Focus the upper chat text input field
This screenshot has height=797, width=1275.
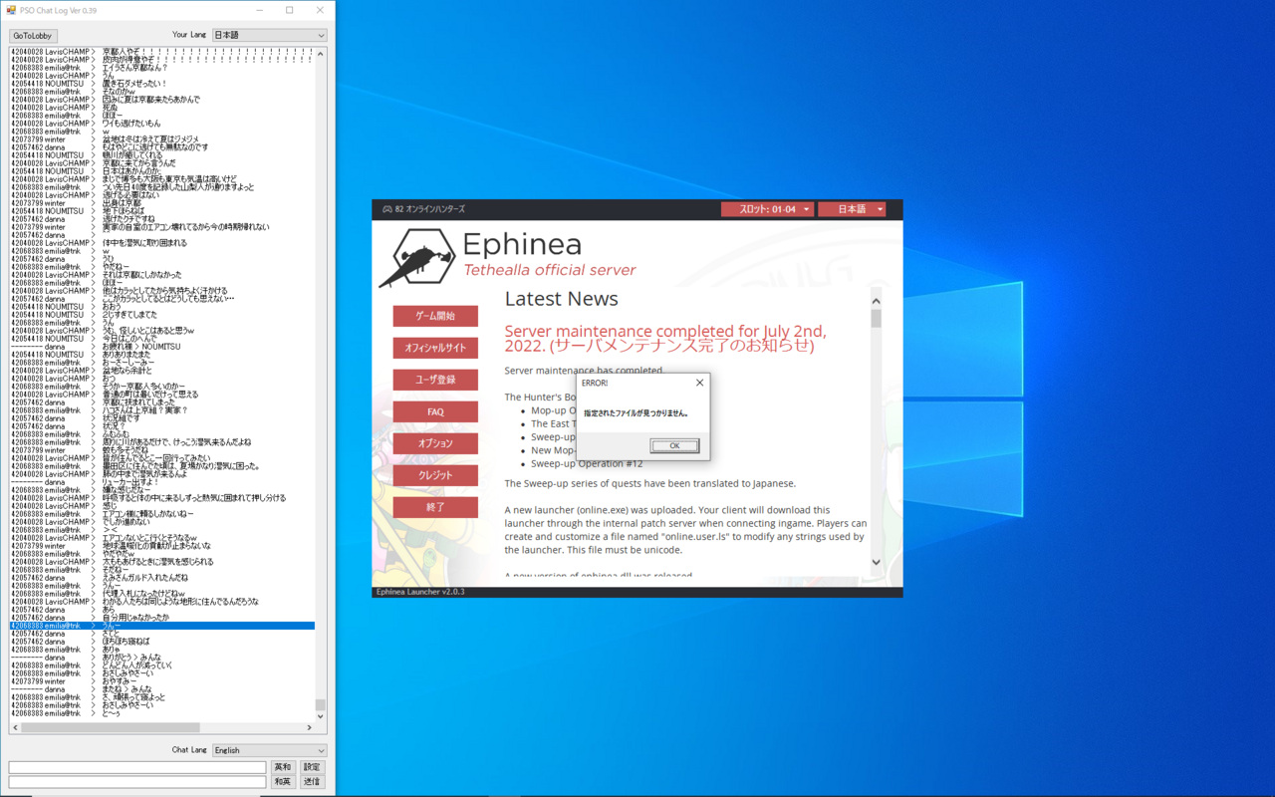point(137,767)
